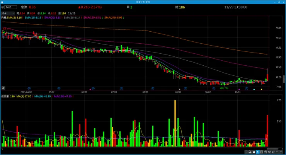
Task: Toggle the split-window layout icon
Action: (262, 152)
